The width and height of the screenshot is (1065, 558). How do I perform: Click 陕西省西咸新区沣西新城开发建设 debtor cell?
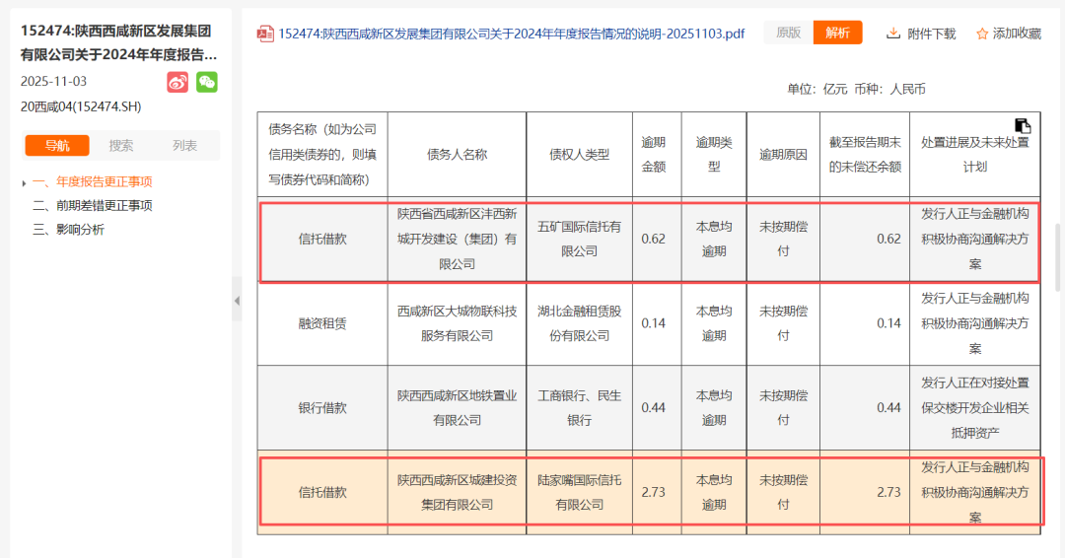[458, 239]
